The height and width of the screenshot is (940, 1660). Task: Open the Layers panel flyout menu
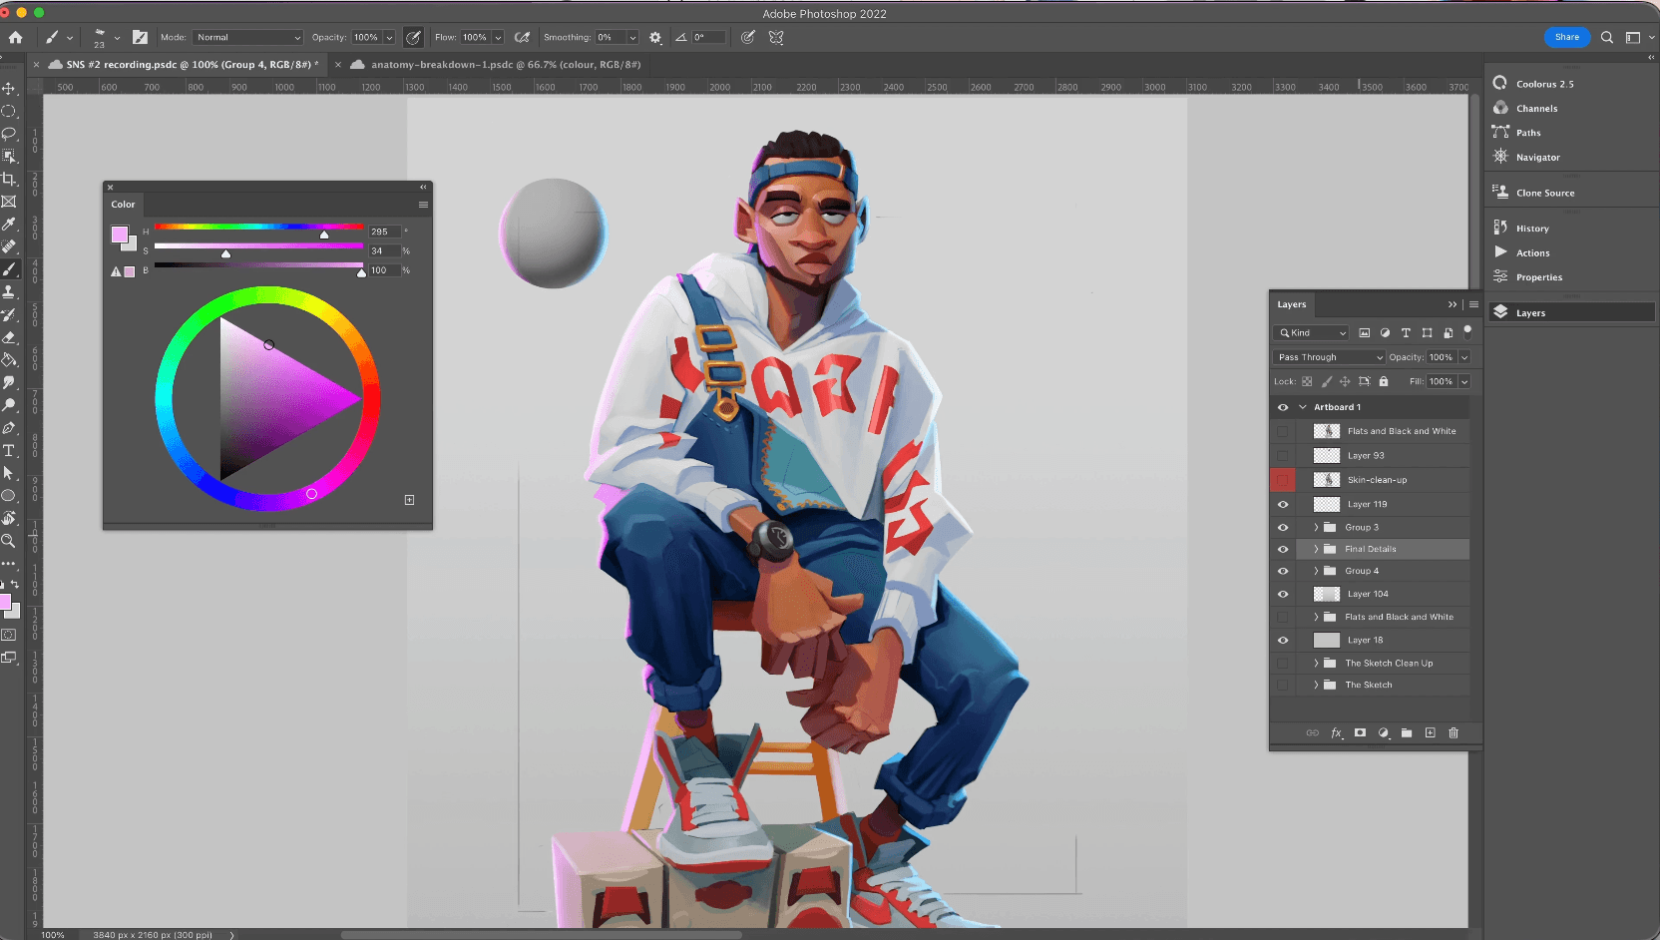[x=1473, y=304]
